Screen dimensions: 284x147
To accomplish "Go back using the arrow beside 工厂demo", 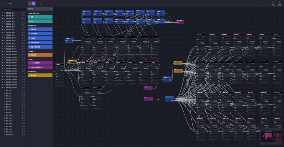I will (3, 4).
